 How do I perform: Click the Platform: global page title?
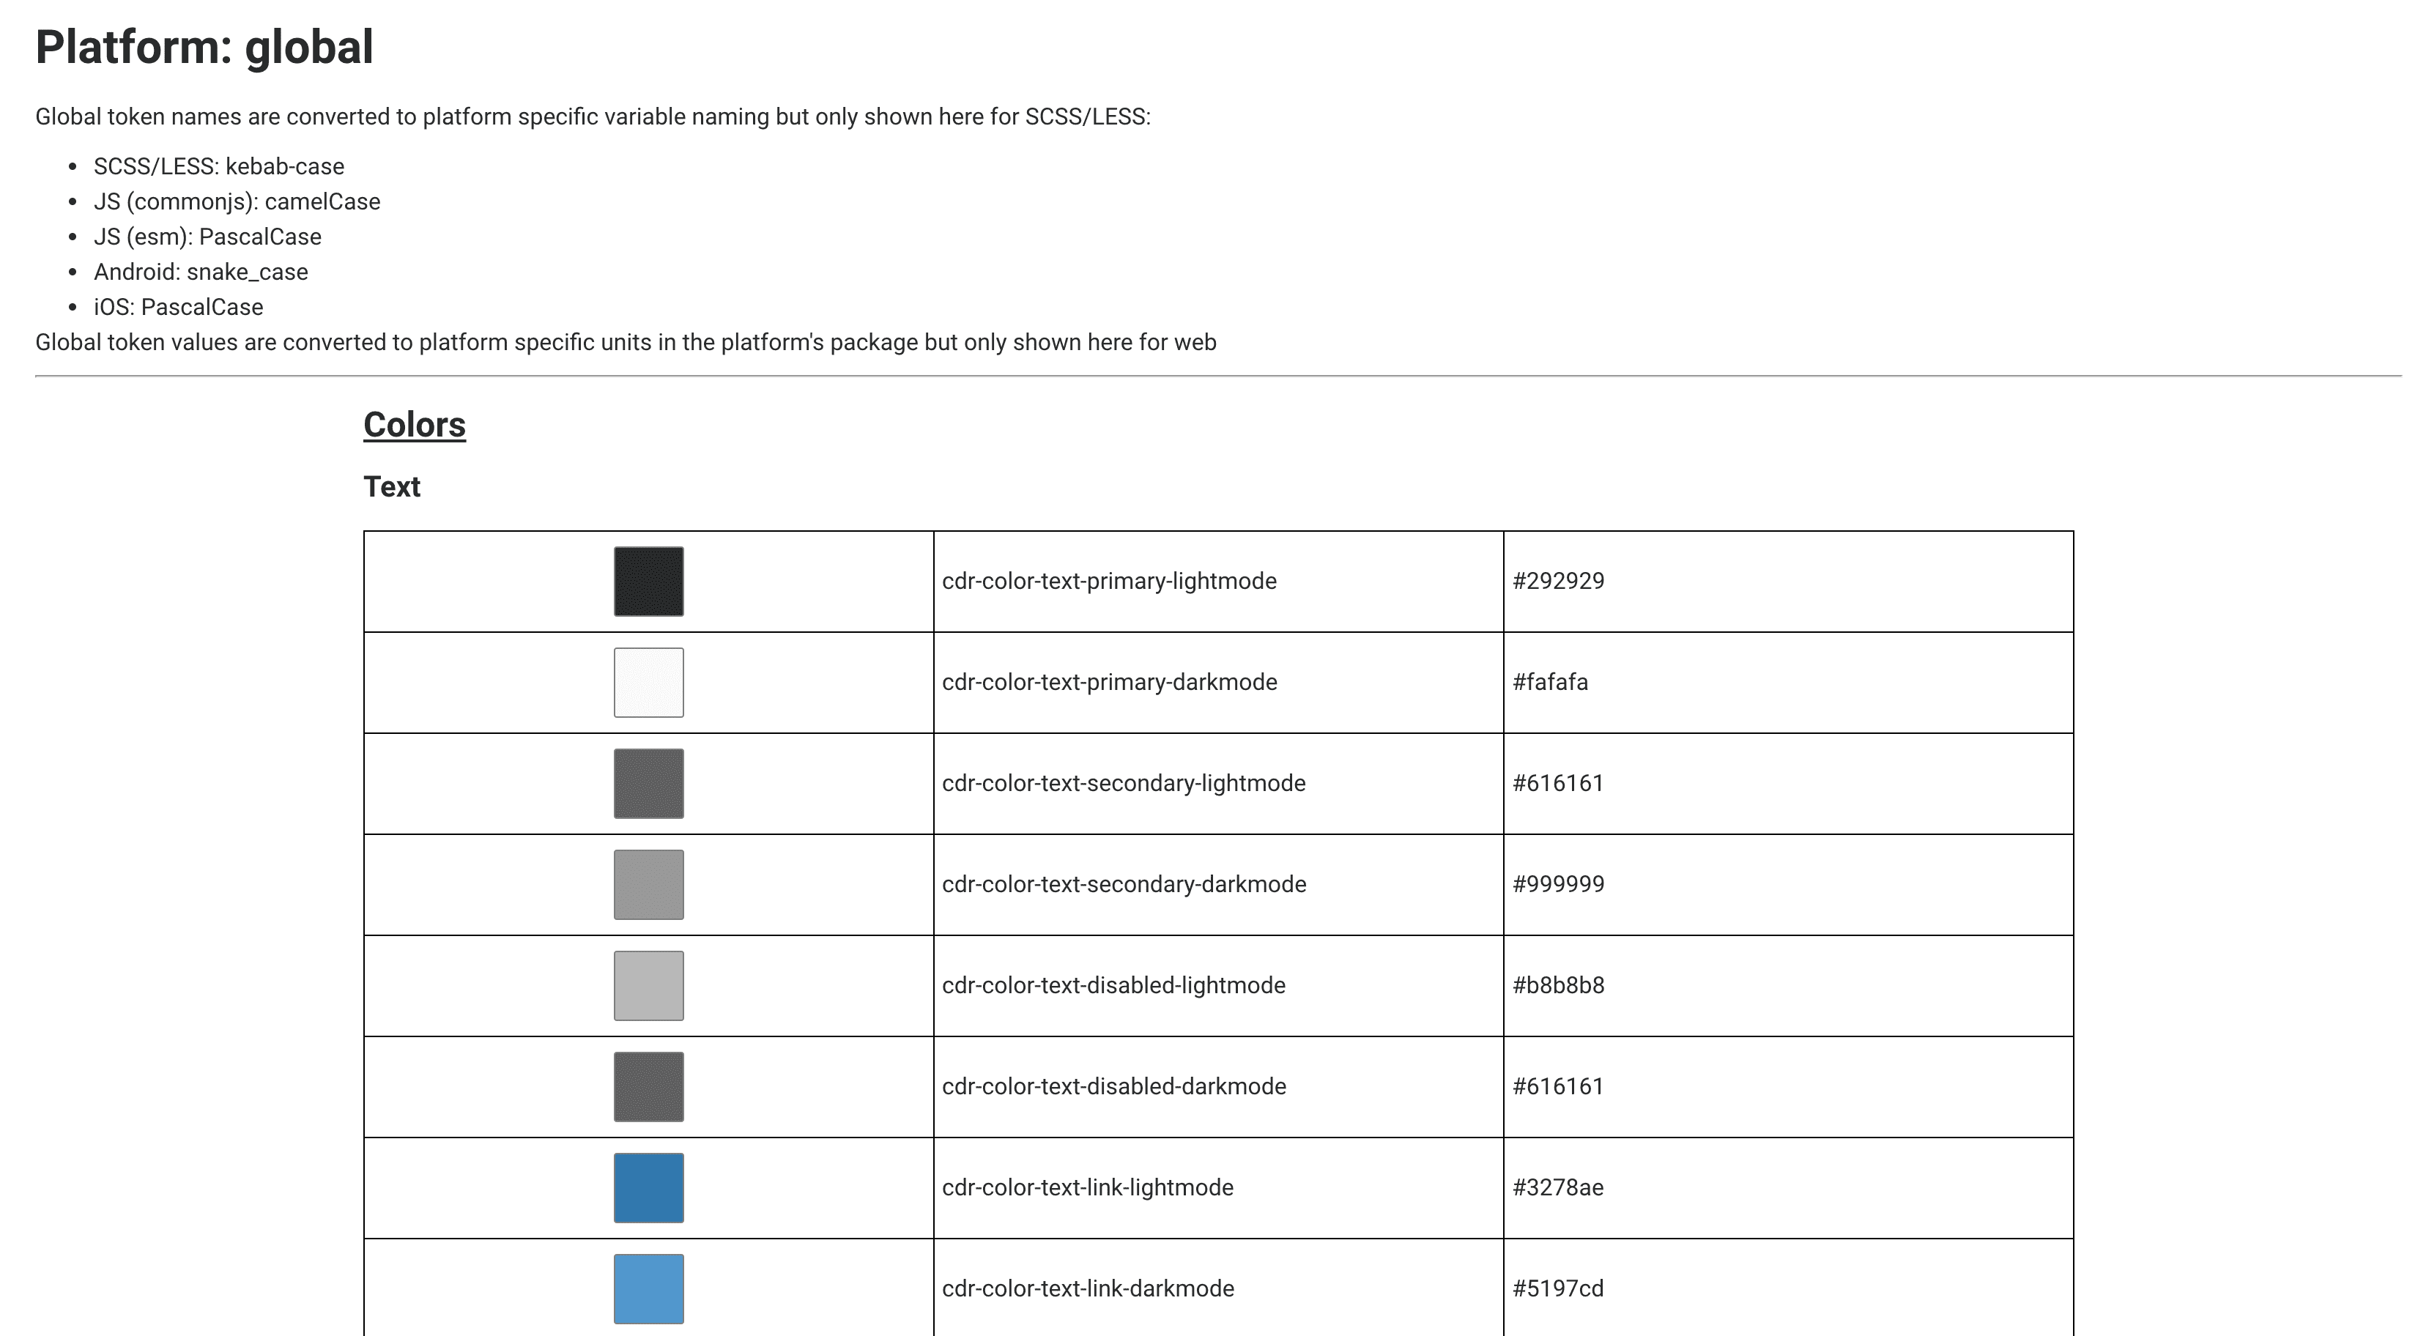204,47
